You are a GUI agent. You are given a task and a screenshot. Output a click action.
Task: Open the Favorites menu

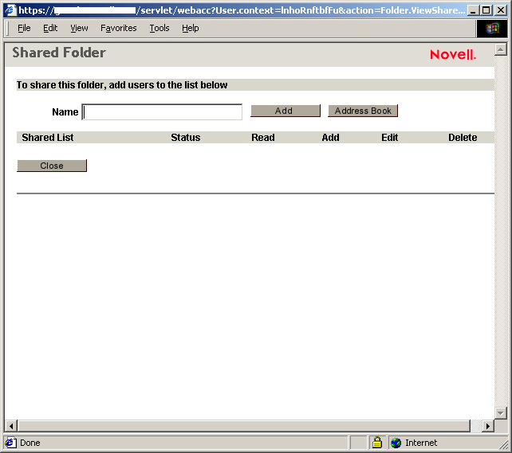(119, 29)
